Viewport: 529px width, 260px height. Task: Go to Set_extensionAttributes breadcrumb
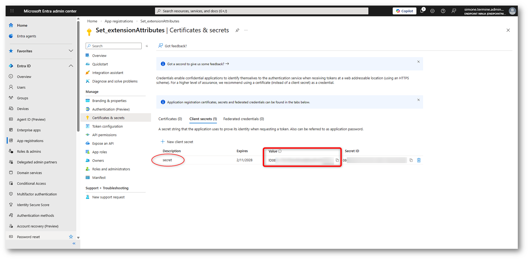pos(160,21)
